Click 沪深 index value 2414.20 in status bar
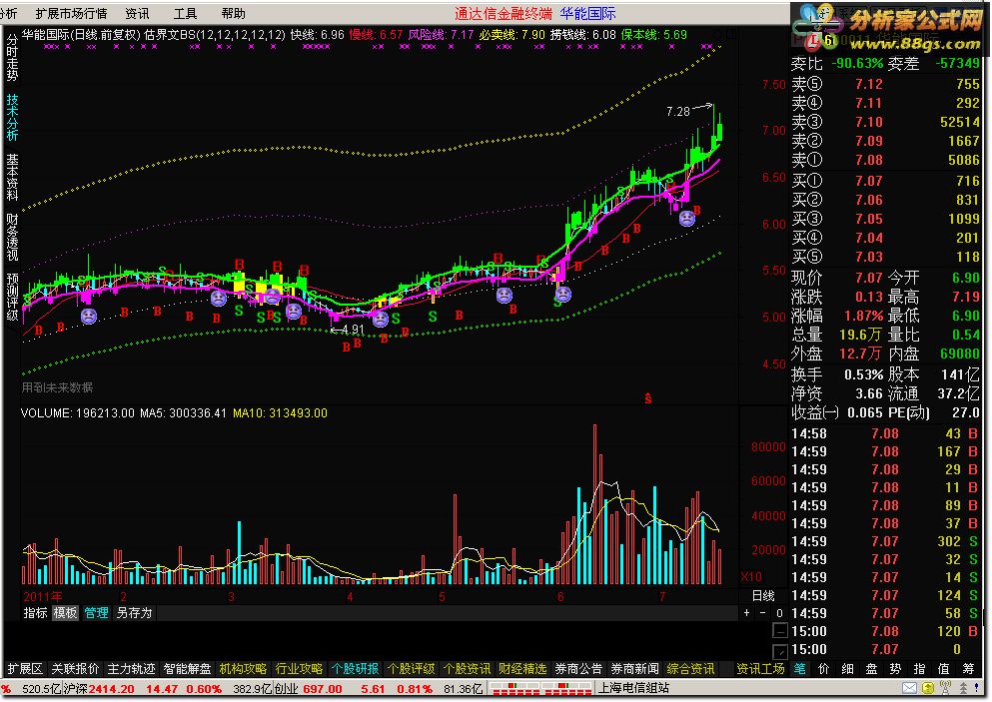992x702 pixels. (x=111, y=689)
